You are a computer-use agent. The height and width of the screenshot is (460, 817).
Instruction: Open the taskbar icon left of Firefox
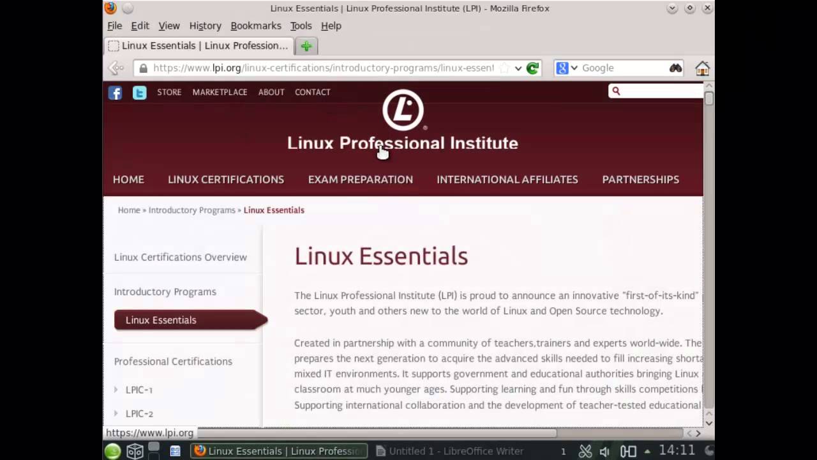coord(175,451)
